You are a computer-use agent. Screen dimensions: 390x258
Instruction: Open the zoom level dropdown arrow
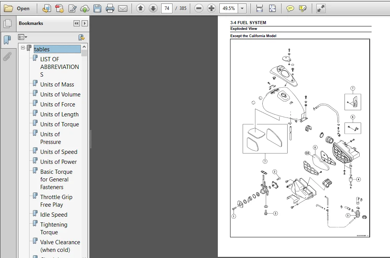click(x=242, y=8)
